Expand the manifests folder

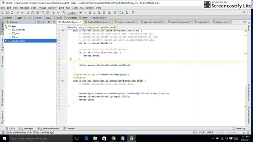(9, 30)
